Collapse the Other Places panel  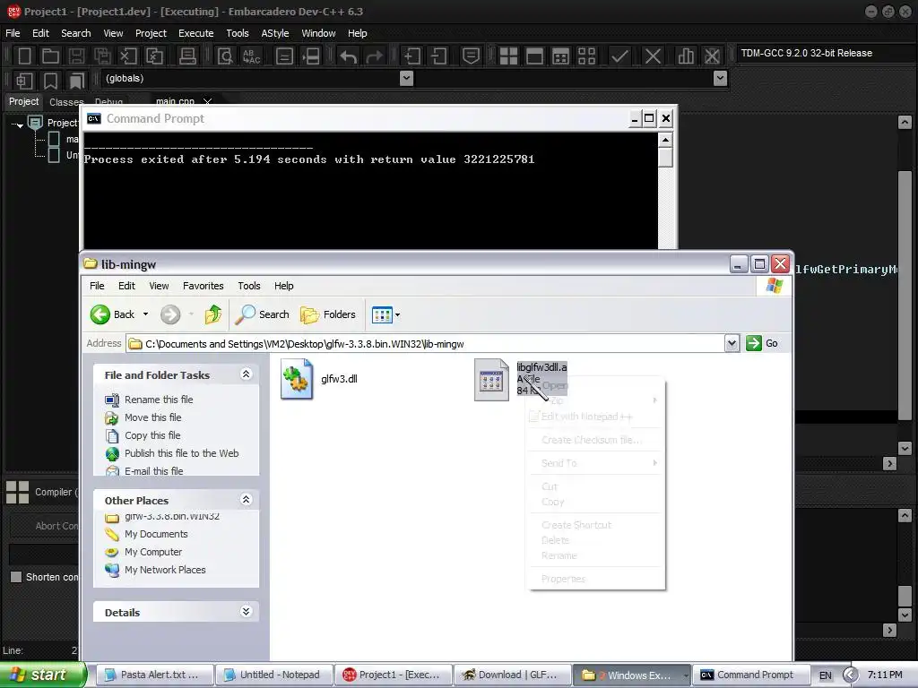246,500
